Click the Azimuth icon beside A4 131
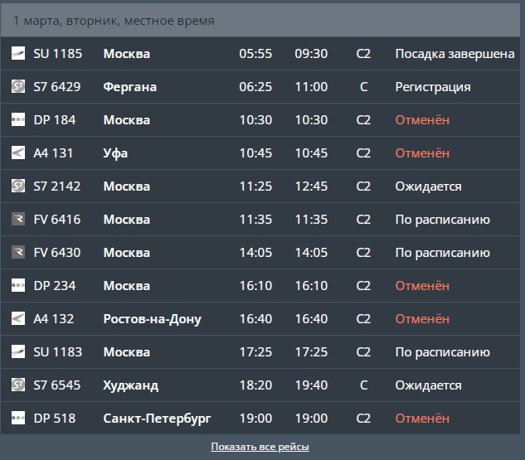The height and width of the screenshot is (460, 525). click(x=18, y=153)
